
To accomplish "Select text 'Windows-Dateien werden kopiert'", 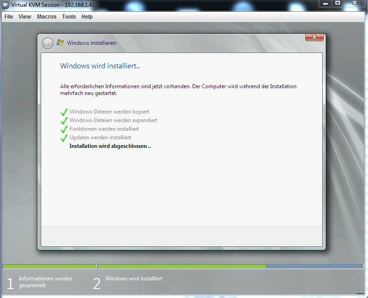I will [x=109, y=112].
